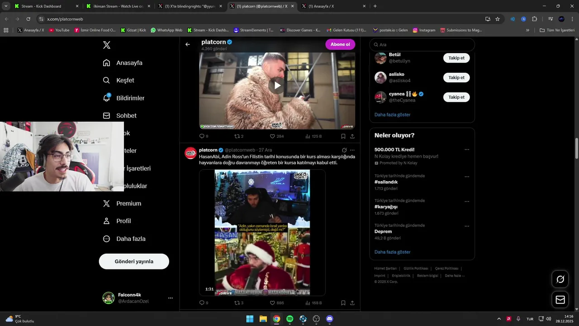Go back with profile header arrow
The image size is (579, 326).
[188, 44]
